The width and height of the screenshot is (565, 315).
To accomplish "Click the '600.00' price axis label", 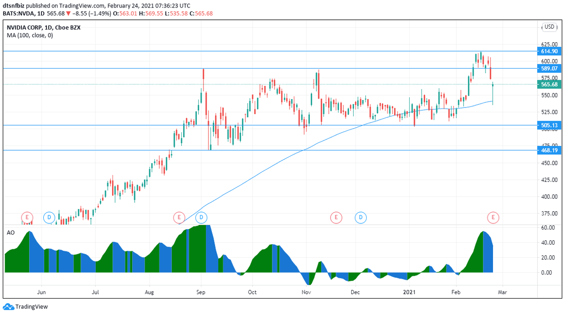I will (549, 61).
